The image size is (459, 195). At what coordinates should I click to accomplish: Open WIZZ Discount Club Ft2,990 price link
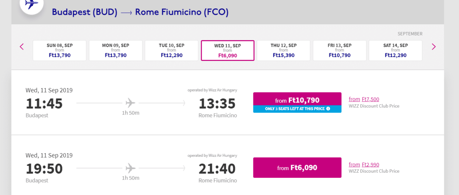[x=364, y=165]
